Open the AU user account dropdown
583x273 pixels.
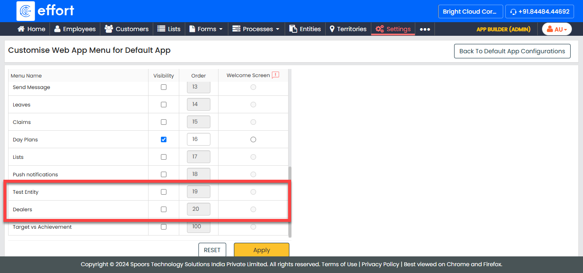pos(557,29)
